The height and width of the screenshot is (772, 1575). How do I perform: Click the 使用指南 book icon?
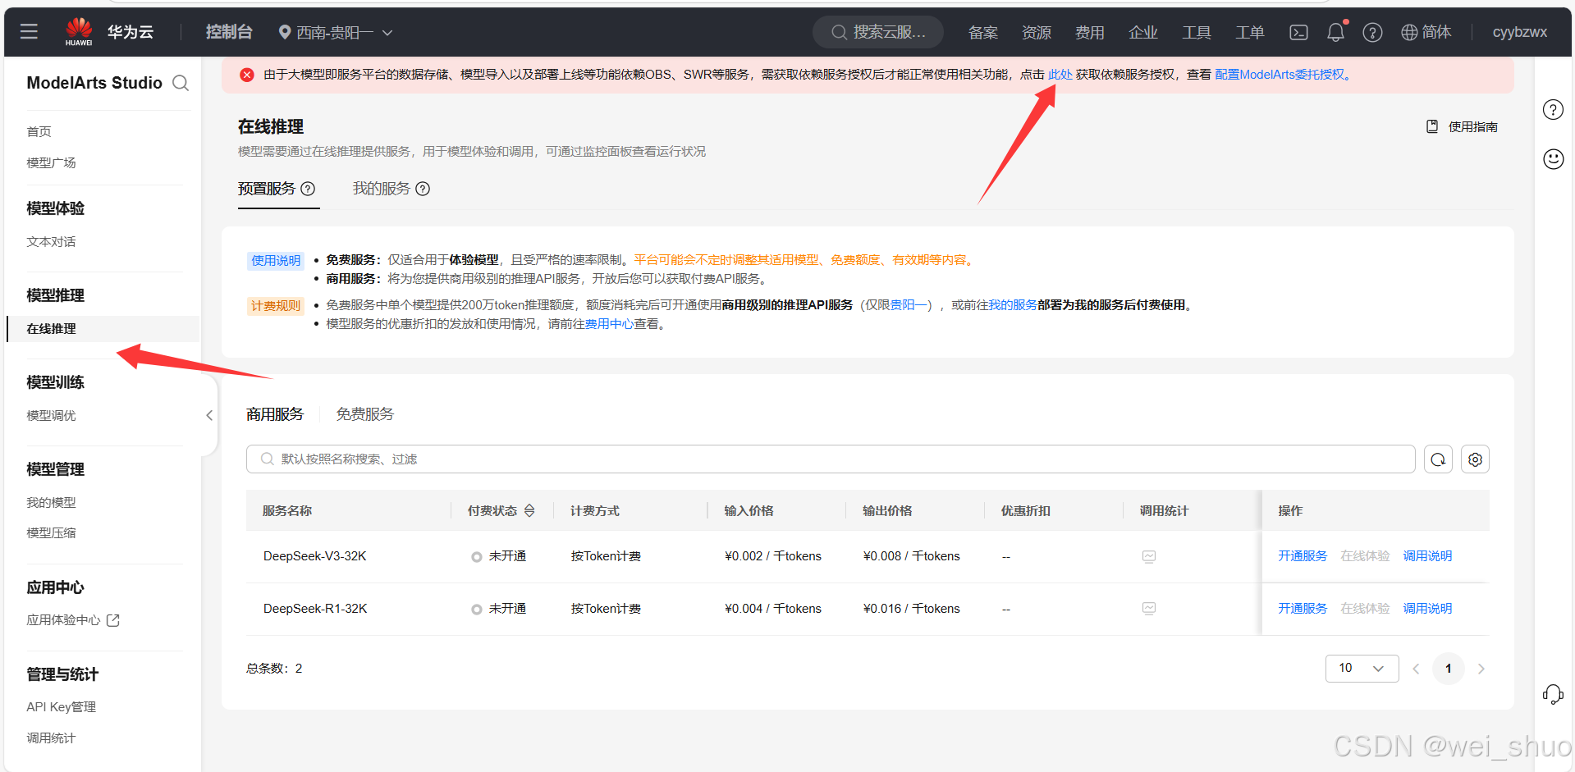(1432, 126)
